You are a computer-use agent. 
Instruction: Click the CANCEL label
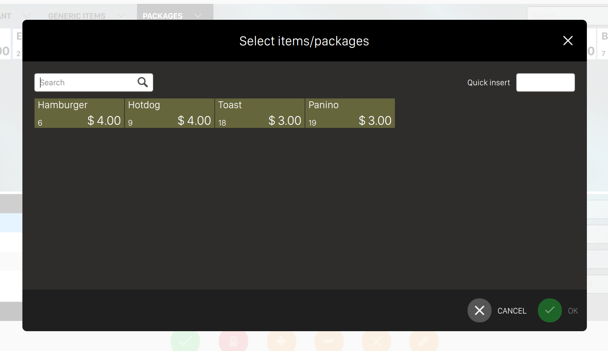(512, 311)
